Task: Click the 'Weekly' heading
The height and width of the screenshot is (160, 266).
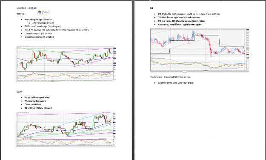Action: 20,14
